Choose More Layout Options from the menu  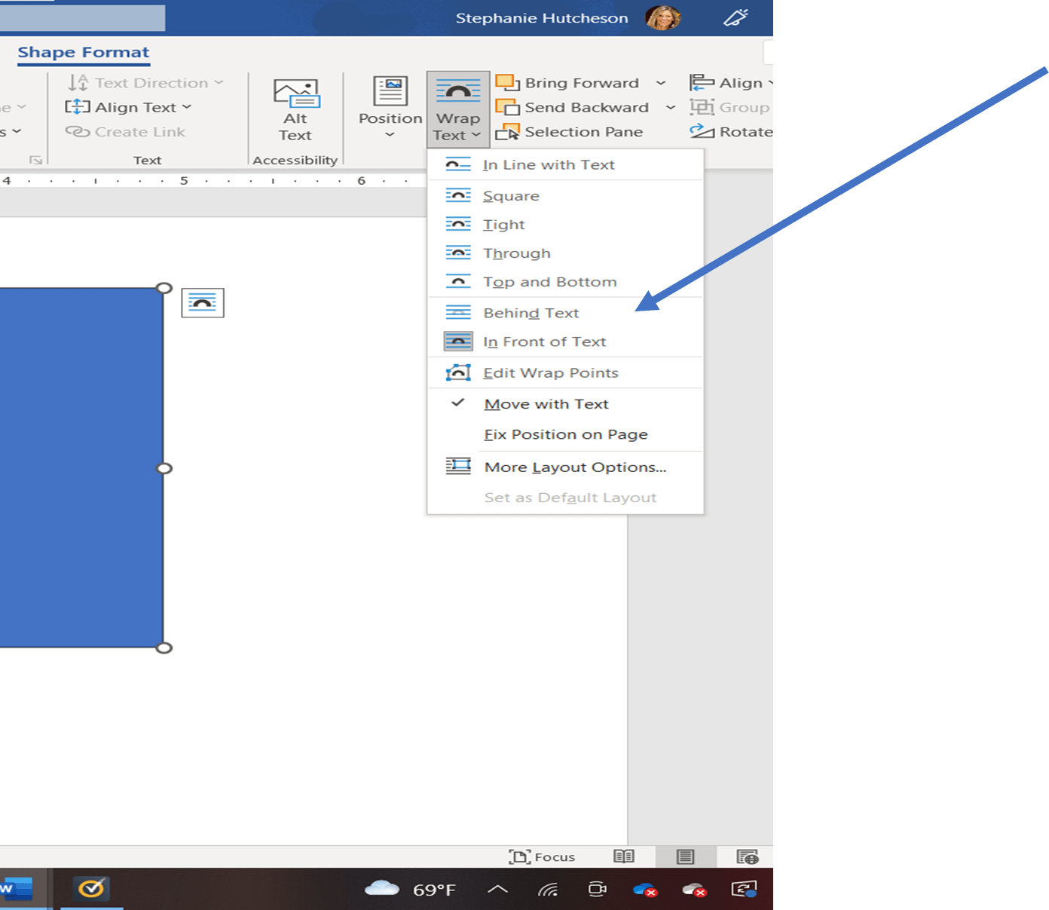click(575, 467)
